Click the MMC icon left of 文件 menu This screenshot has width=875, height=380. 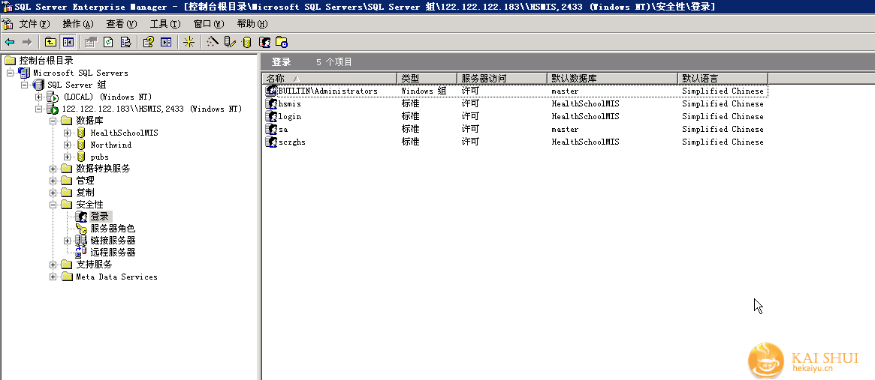click(8, 24)
